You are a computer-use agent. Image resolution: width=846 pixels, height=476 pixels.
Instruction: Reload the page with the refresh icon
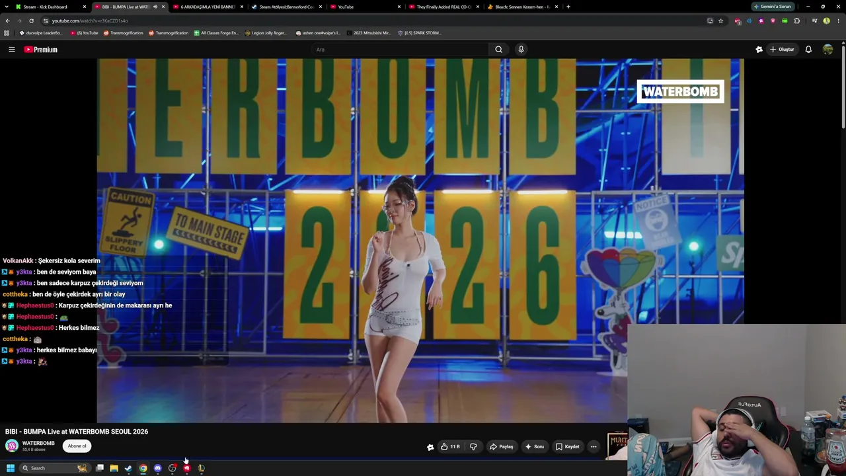tap(31, 20)
